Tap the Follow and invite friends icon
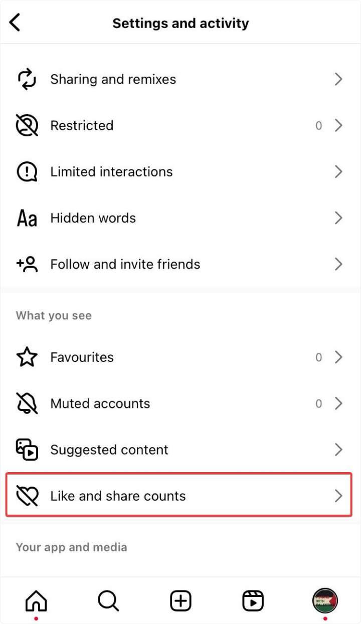The height and width of the screenshot is (624, 361). [x=26, y=264]
